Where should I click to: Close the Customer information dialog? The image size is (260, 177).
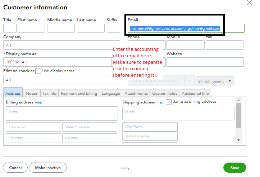249,3
